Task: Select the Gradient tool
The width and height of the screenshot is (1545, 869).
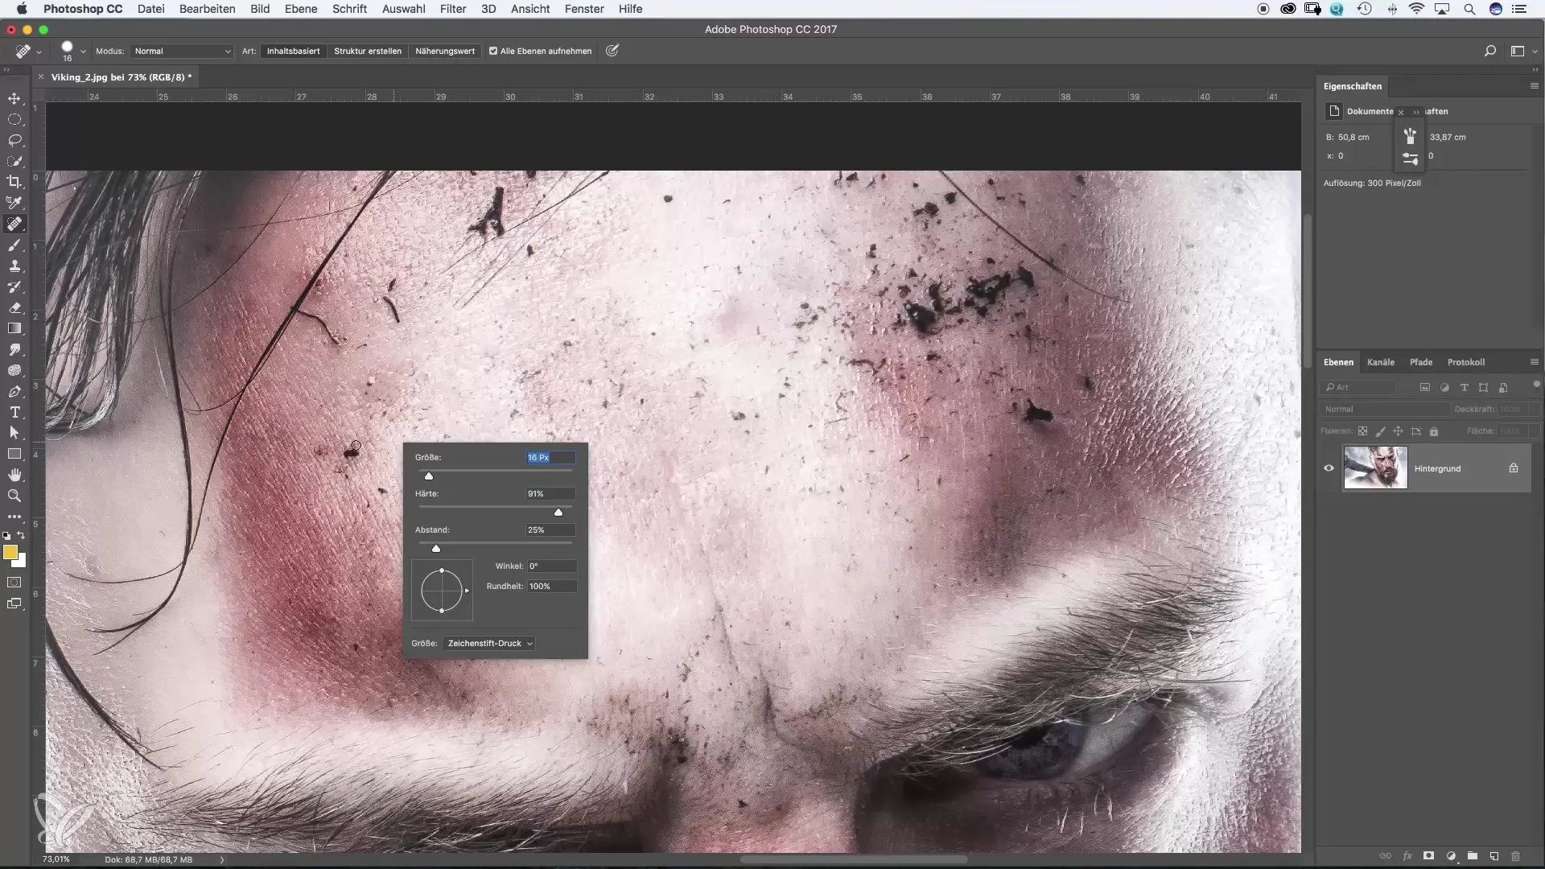Action: point(14,328)
